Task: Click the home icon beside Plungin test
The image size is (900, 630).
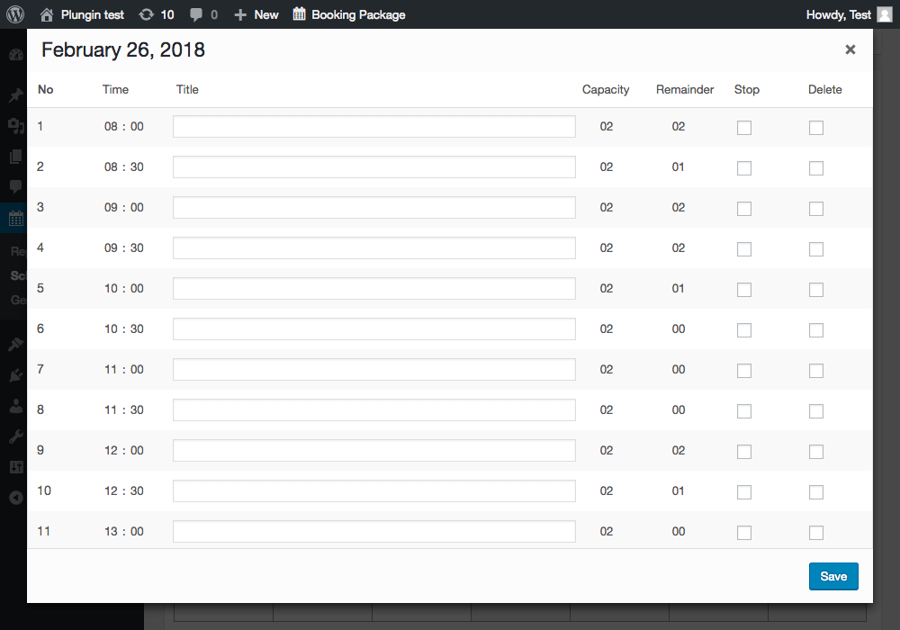Action: [47, 14]
